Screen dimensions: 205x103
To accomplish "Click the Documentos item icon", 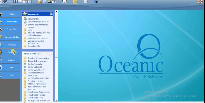I will point(25,19).
